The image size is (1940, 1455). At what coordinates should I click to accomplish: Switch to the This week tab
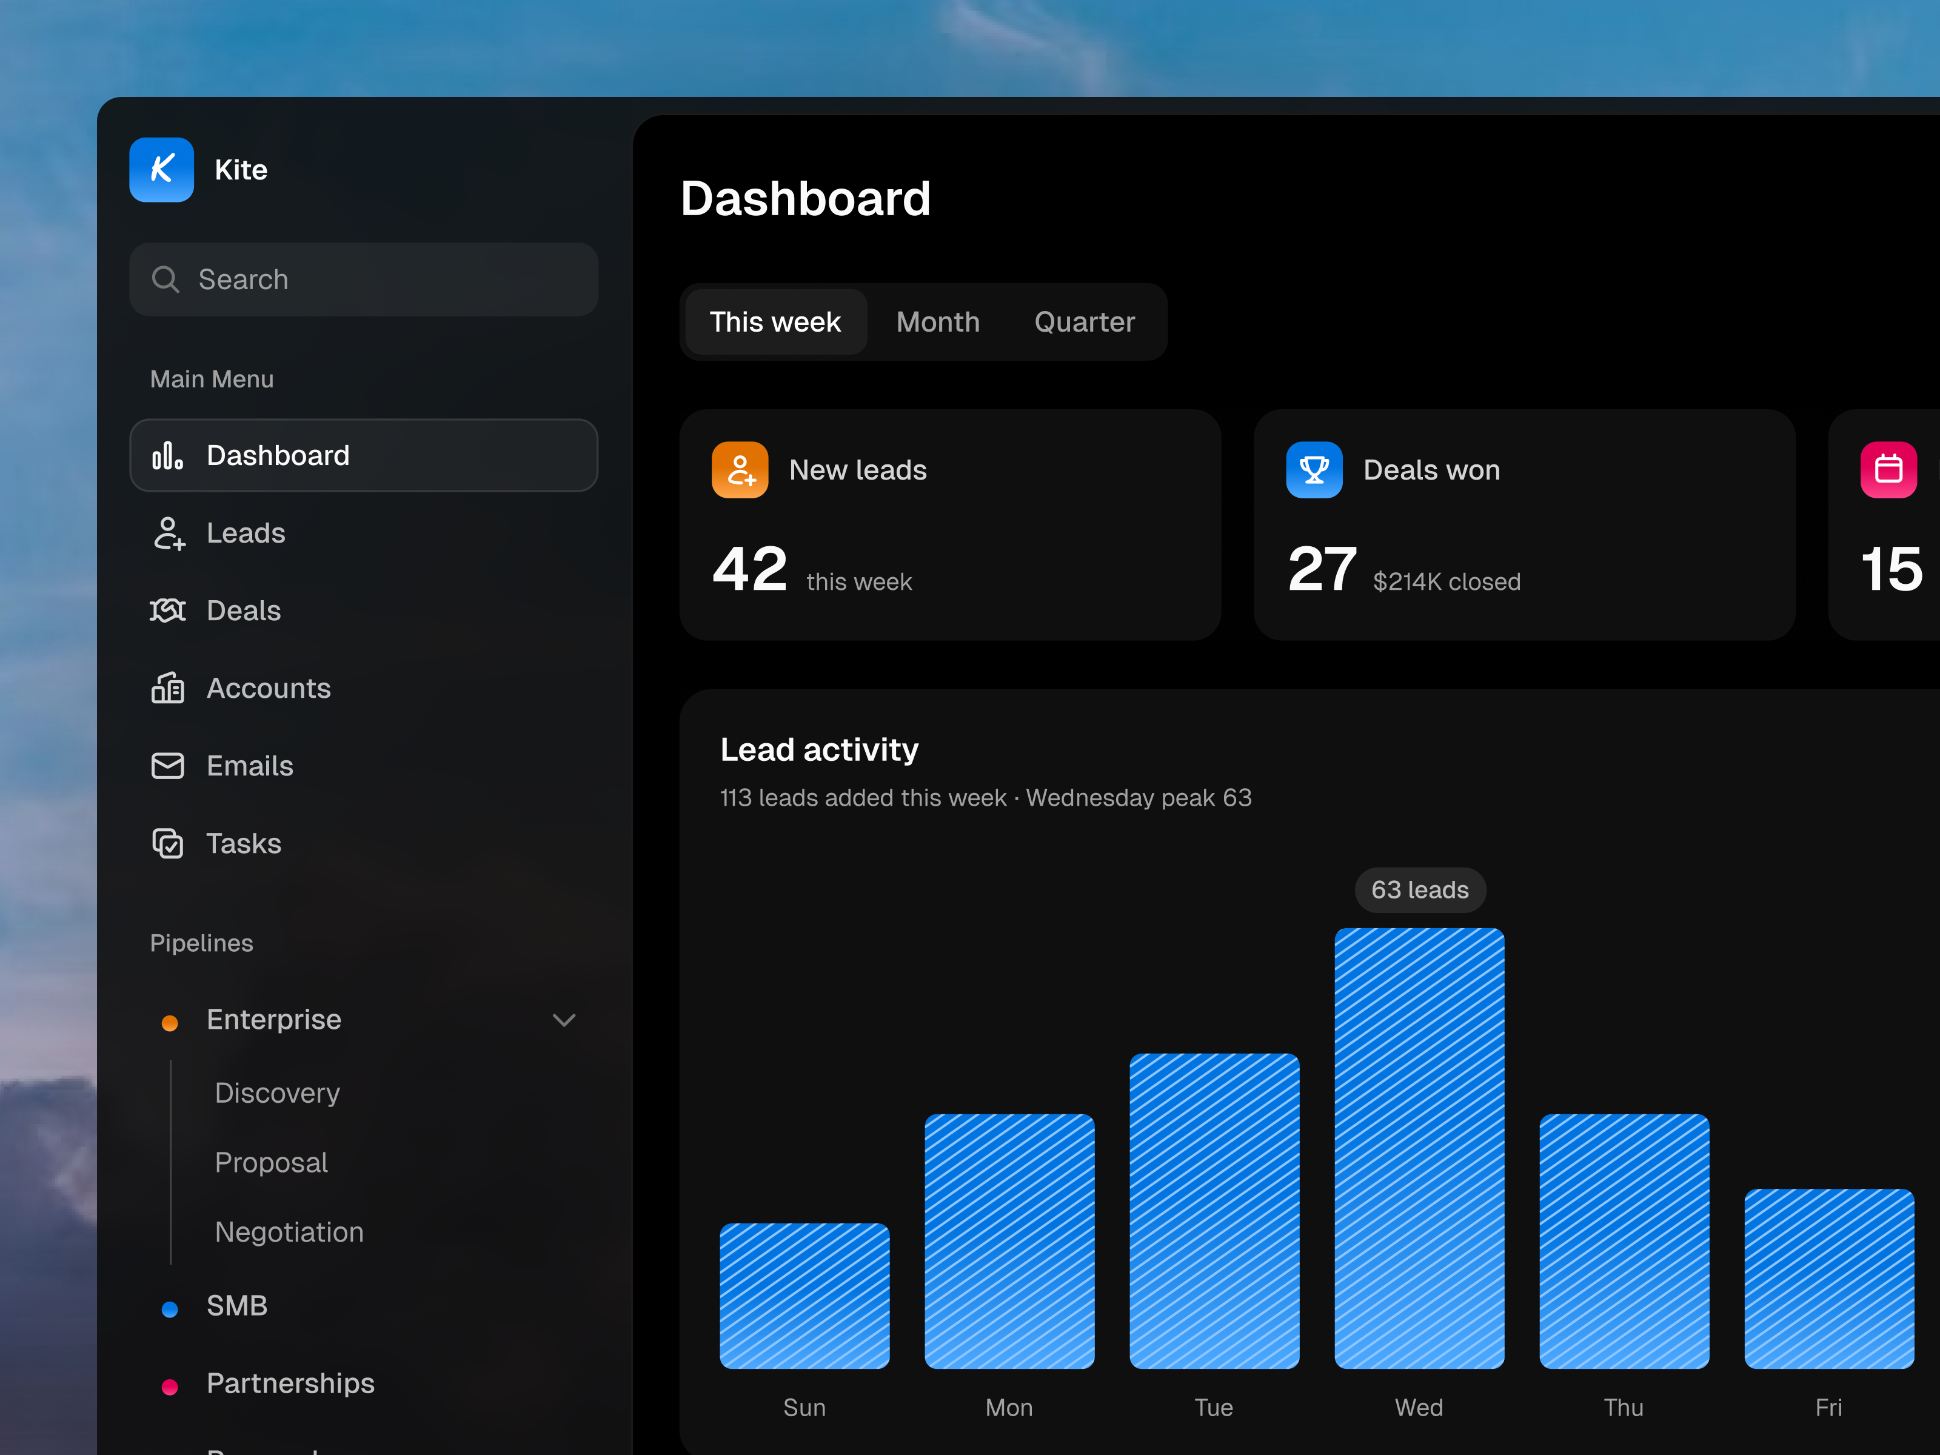776,322
